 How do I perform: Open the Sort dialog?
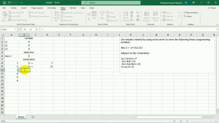pos(94,15)
